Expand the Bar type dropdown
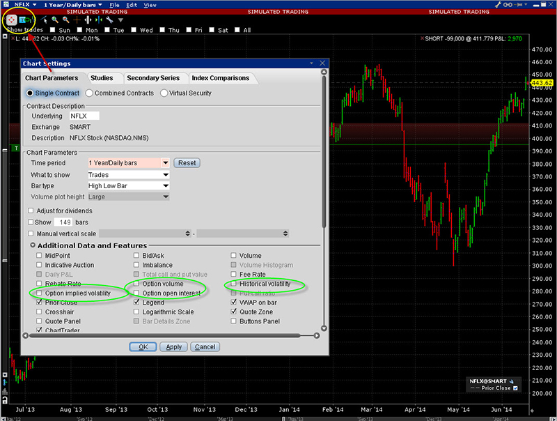Screen dimensions: 557x421 pyautogui.click(x=165, y=186)
